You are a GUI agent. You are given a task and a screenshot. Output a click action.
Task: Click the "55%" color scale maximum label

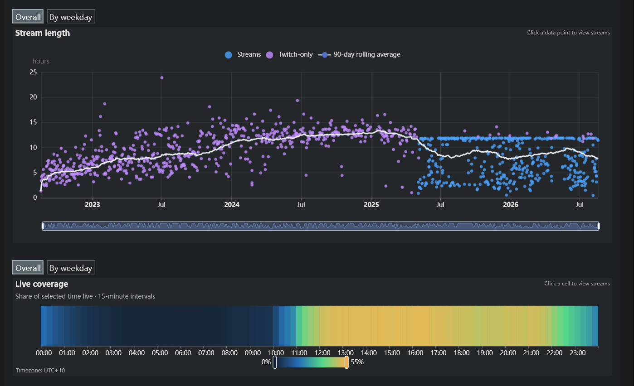click(x=357, y=362)
